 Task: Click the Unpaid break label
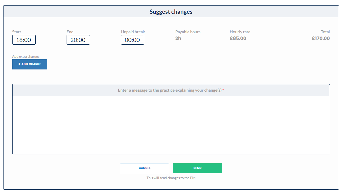(x=133, y=32)
